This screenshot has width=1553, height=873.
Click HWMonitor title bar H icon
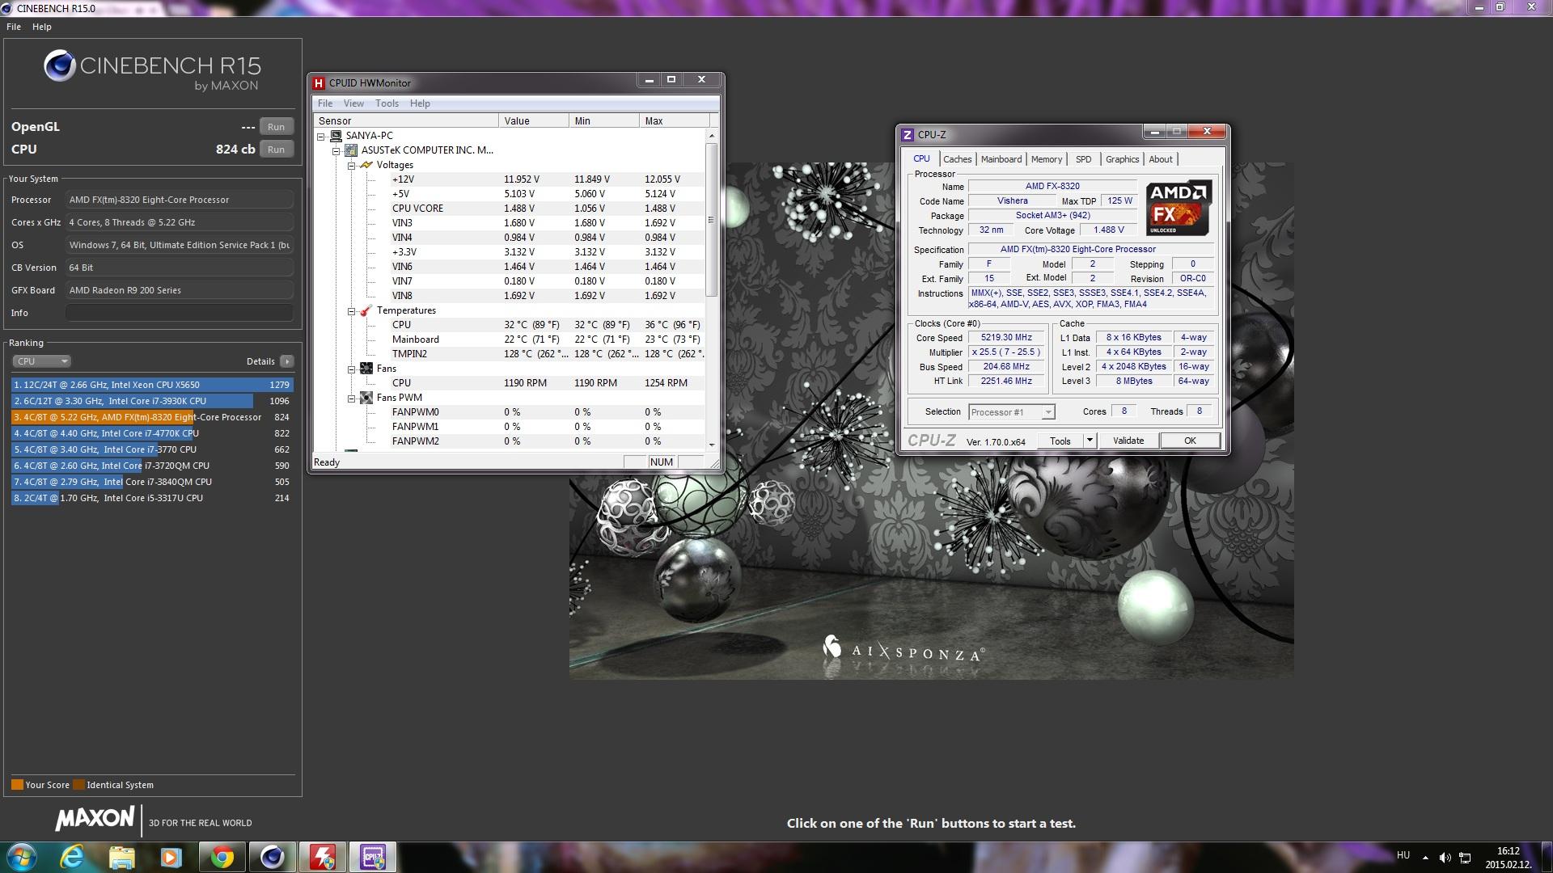point(319,82)
